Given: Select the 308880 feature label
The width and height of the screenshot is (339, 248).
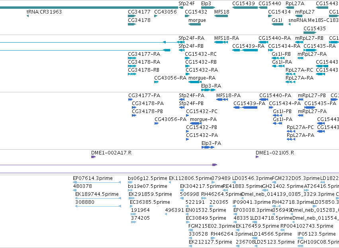Looking at the screenshot, I should 85,202.
